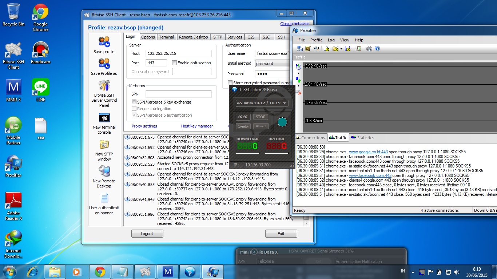Click Host key manager link
The image size is (497, 279).
[197, 126]
